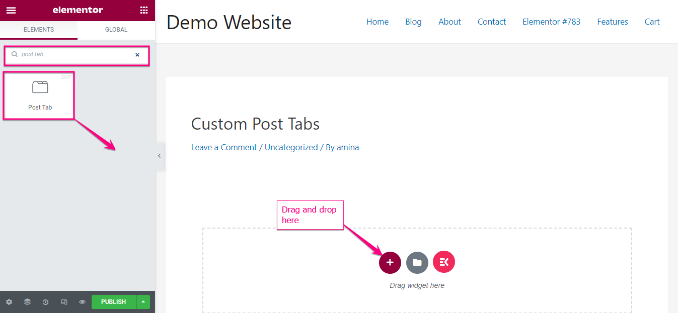The width and height of the screenshot is (678, 313).
Task: Open the revision History icon
Action: [x=45, y=301]
